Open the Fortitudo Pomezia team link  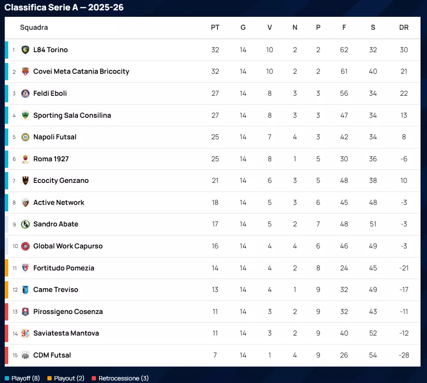coord(64,268)
